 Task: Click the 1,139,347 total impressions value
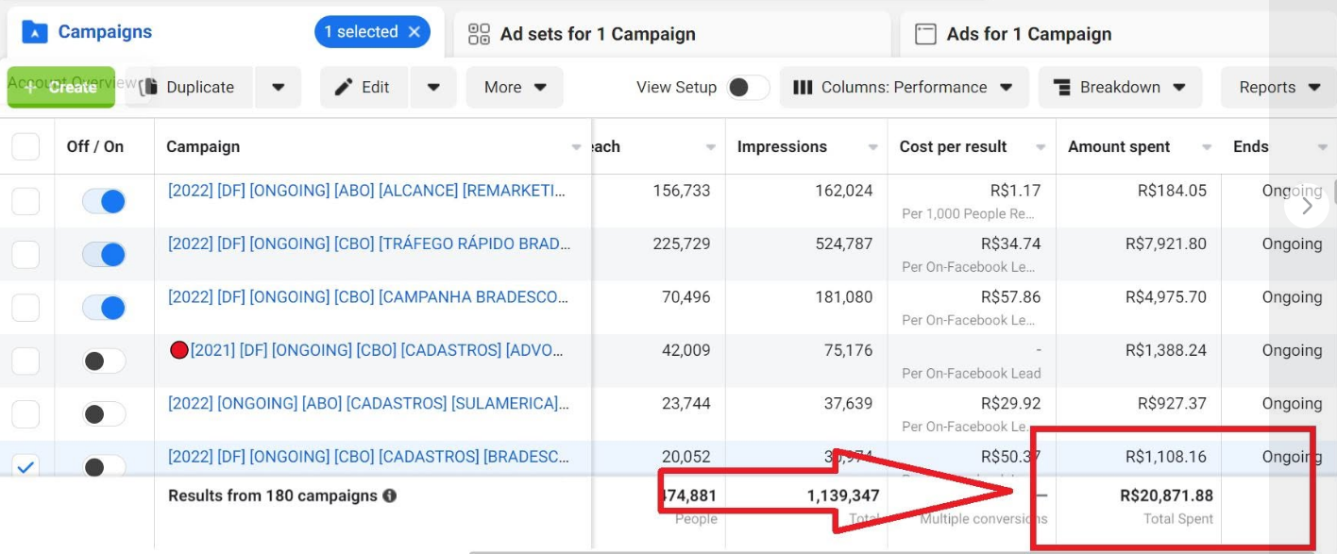(843, 495)
